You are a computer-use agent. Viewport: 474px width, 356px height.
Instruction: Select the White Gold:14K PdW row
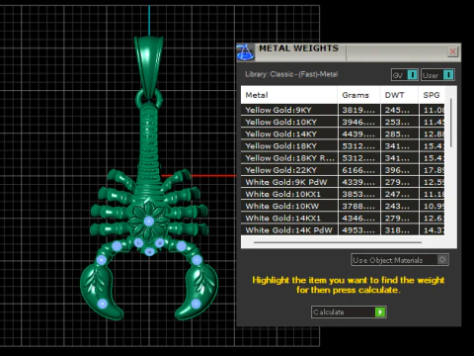click(x=343, y=229)
